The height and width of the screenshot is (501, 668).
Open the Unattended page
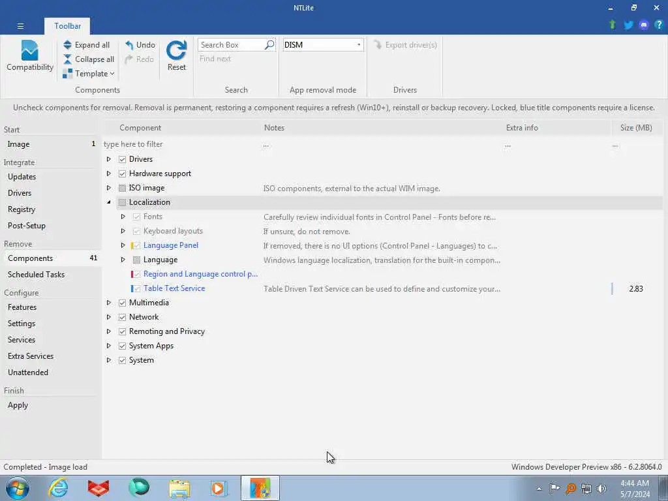click(50, 372)
